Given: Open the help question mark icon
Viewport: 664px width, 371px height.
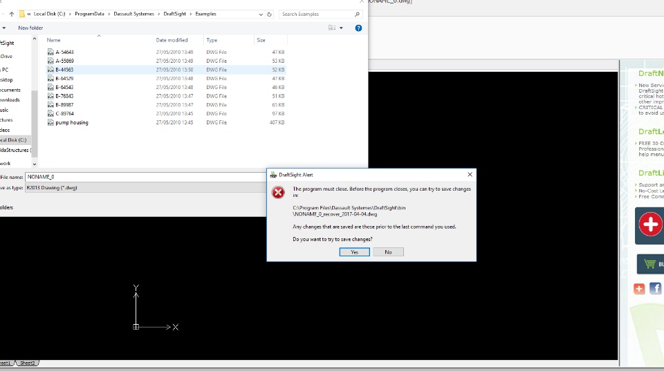Looking at the screenshot, I should tap(358, 28).
